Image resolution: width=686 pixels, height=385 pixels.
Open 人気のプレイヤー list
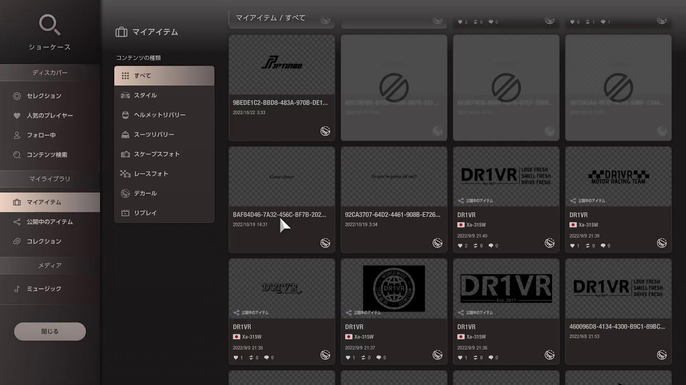50,115
